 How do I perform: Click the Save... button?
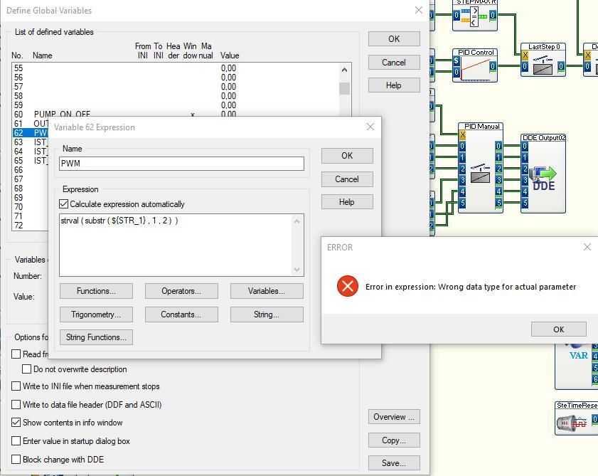[x=394, y=463]
